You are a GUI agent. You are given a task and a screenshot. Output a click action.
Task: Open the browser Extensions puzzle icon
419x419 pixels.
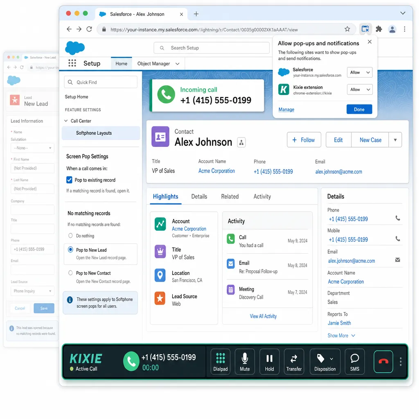click(378, 29)
